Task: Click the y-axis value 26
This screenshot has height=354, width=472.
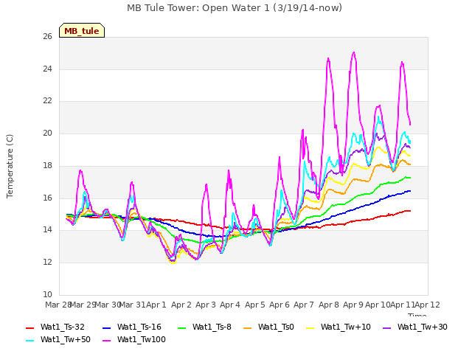Action: point(47,37)
